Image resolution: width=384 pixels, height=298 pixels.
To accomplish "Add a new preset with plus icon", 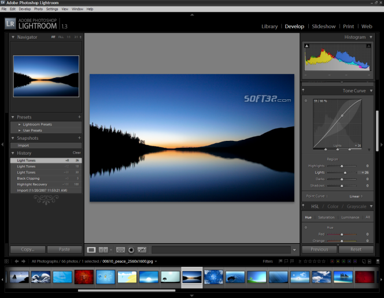I will pos(79,117).
